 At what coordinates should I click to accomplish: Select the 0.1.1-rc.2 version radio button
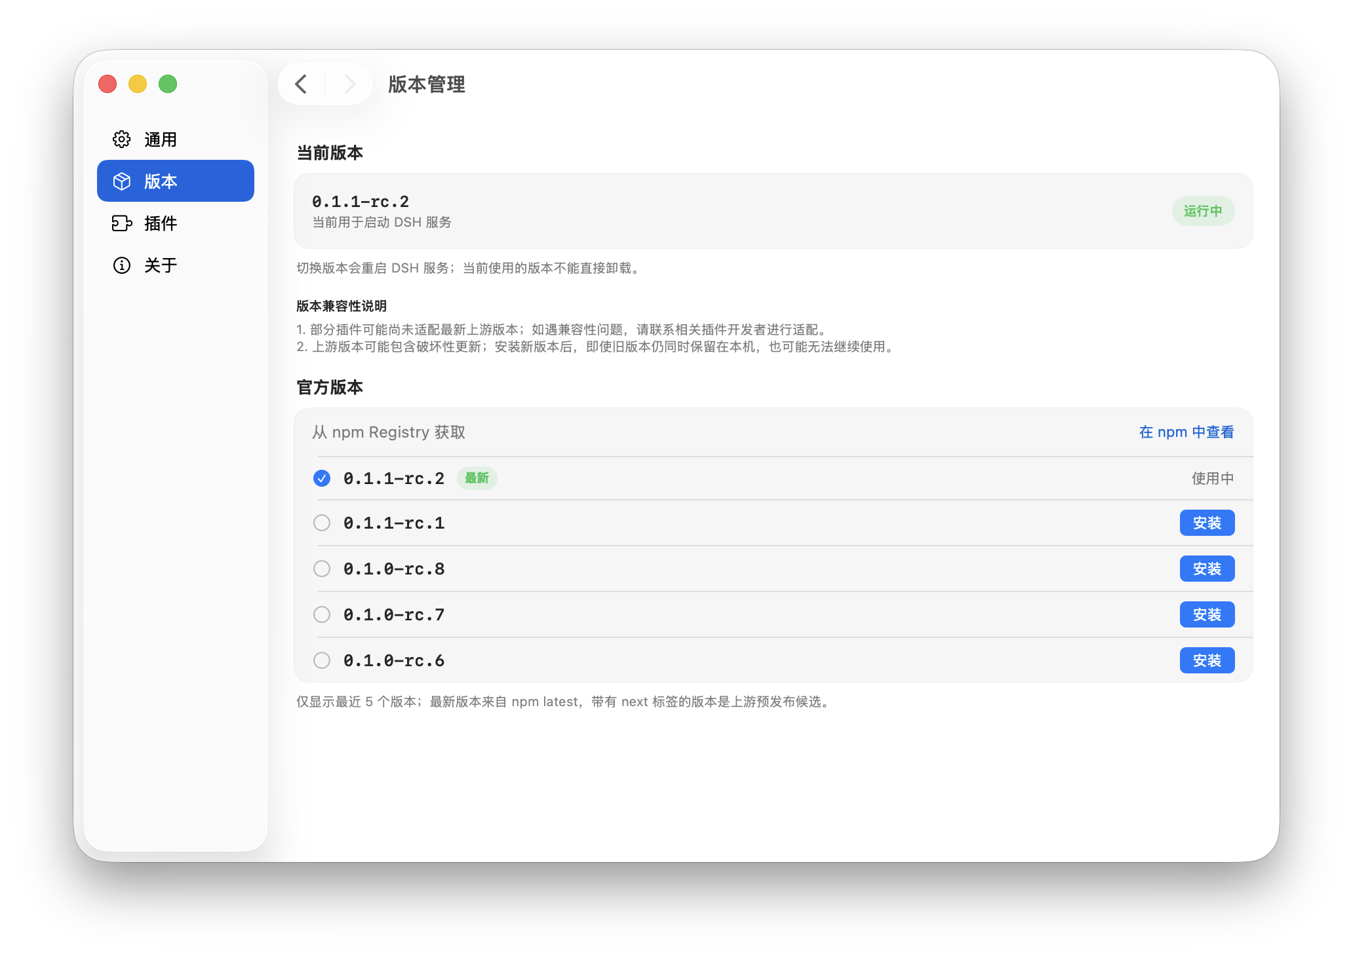pos(322,478)
